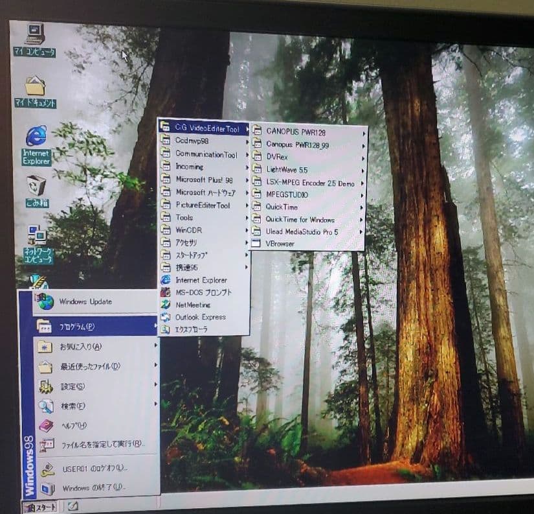Viewport: 534px width, 514px height.
Task: Select VBrowser from the submenu
Action: point(280,244)
